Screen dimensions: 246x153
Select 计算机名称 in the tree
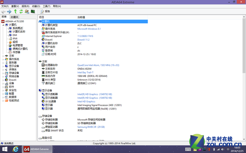(19, 32)
